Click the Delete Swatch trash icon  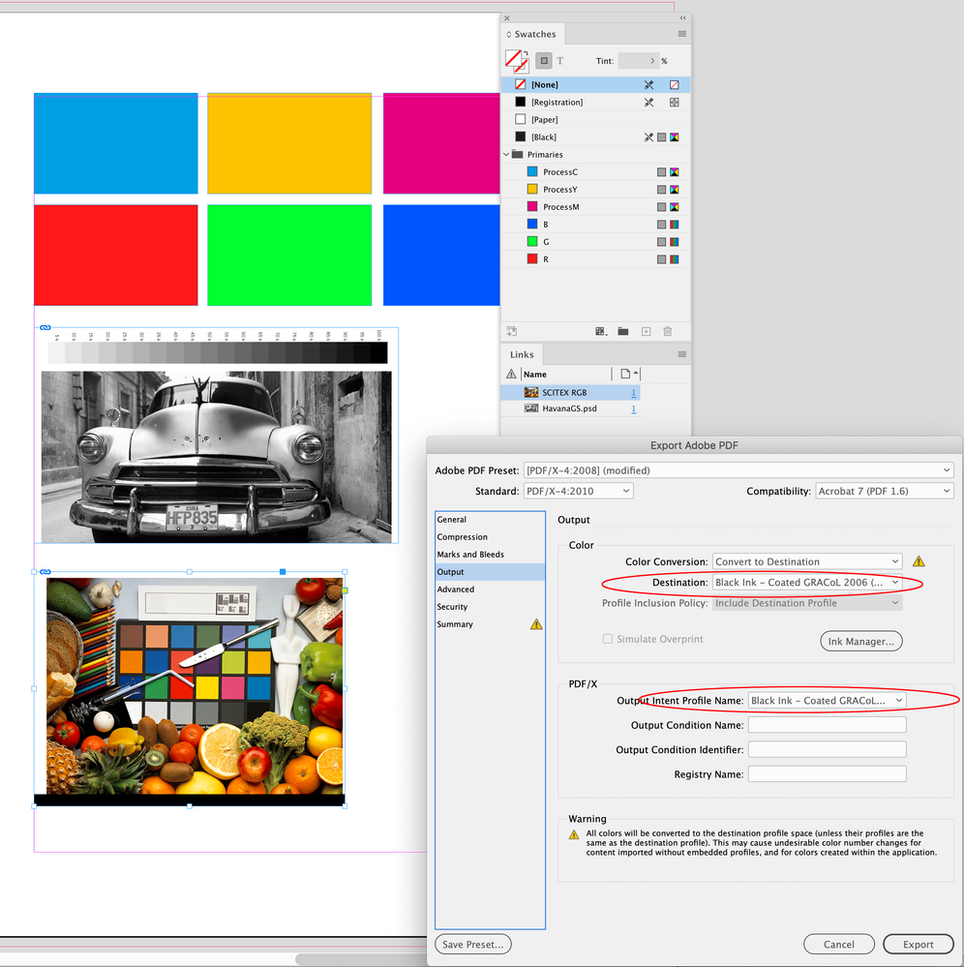click(x=667, y=331)
